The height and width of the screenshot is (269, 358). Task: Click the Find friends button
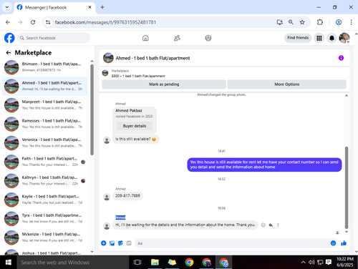click(x=298, y=38)
